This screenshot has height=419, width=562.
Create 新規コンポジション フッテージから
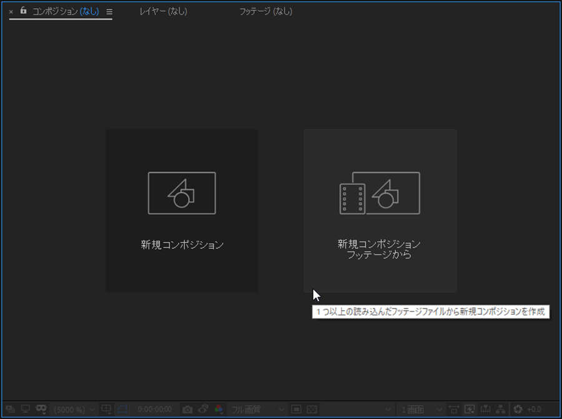380,211
